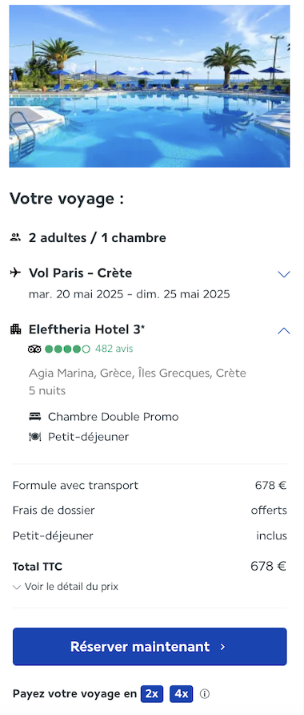The image size is (304, 715).
Task: Click Réserver maintenant button
Action: tap(150, 647)
